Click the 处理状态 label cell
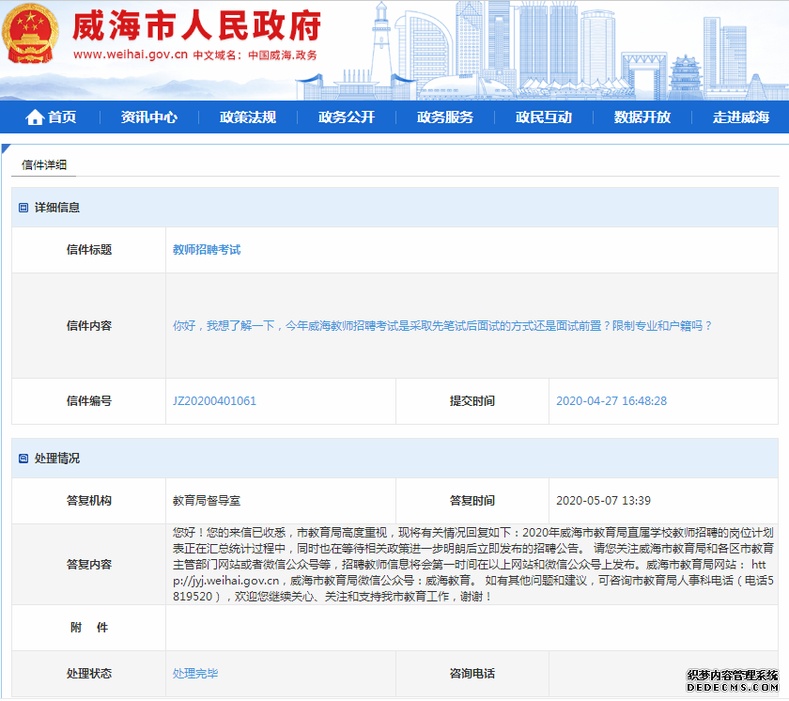The height and width of the screenshot is (701, 789). (x=89, y=674)
